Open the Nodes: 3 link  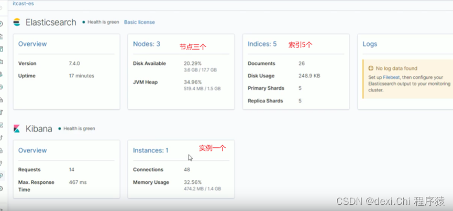147,44
